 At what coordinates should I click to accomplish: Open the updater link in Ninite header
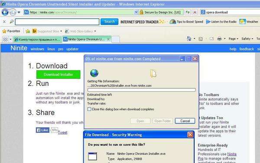pos(72,49)
